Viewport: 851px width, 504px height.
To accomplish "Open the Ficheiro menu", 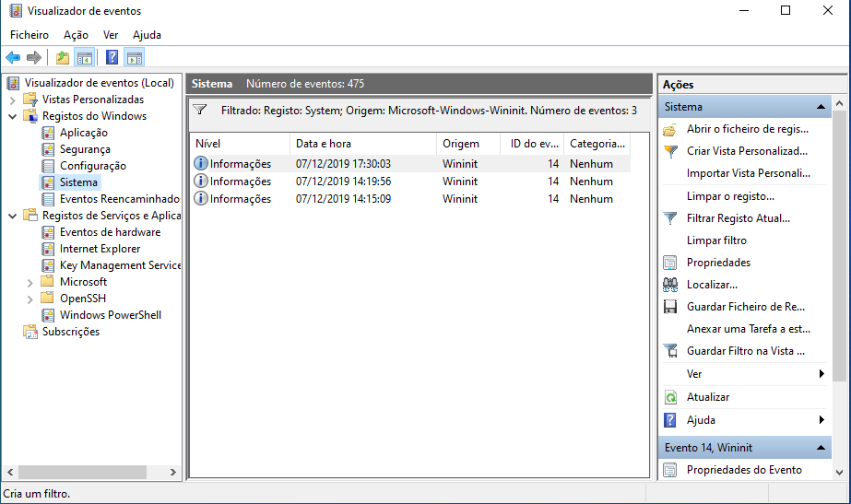I will click(x=30, y=35).
